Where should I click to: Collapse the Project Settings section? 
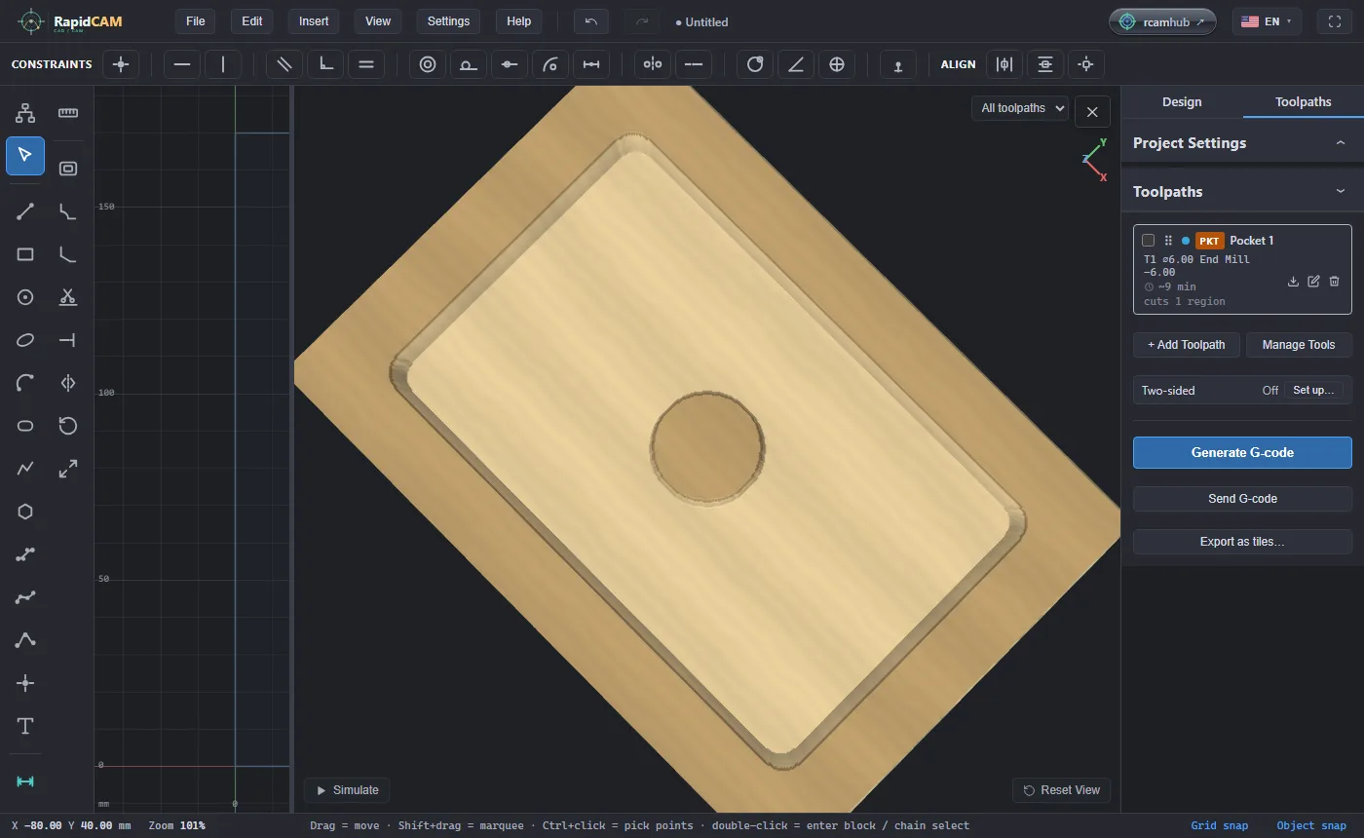tap(1341, 143)
